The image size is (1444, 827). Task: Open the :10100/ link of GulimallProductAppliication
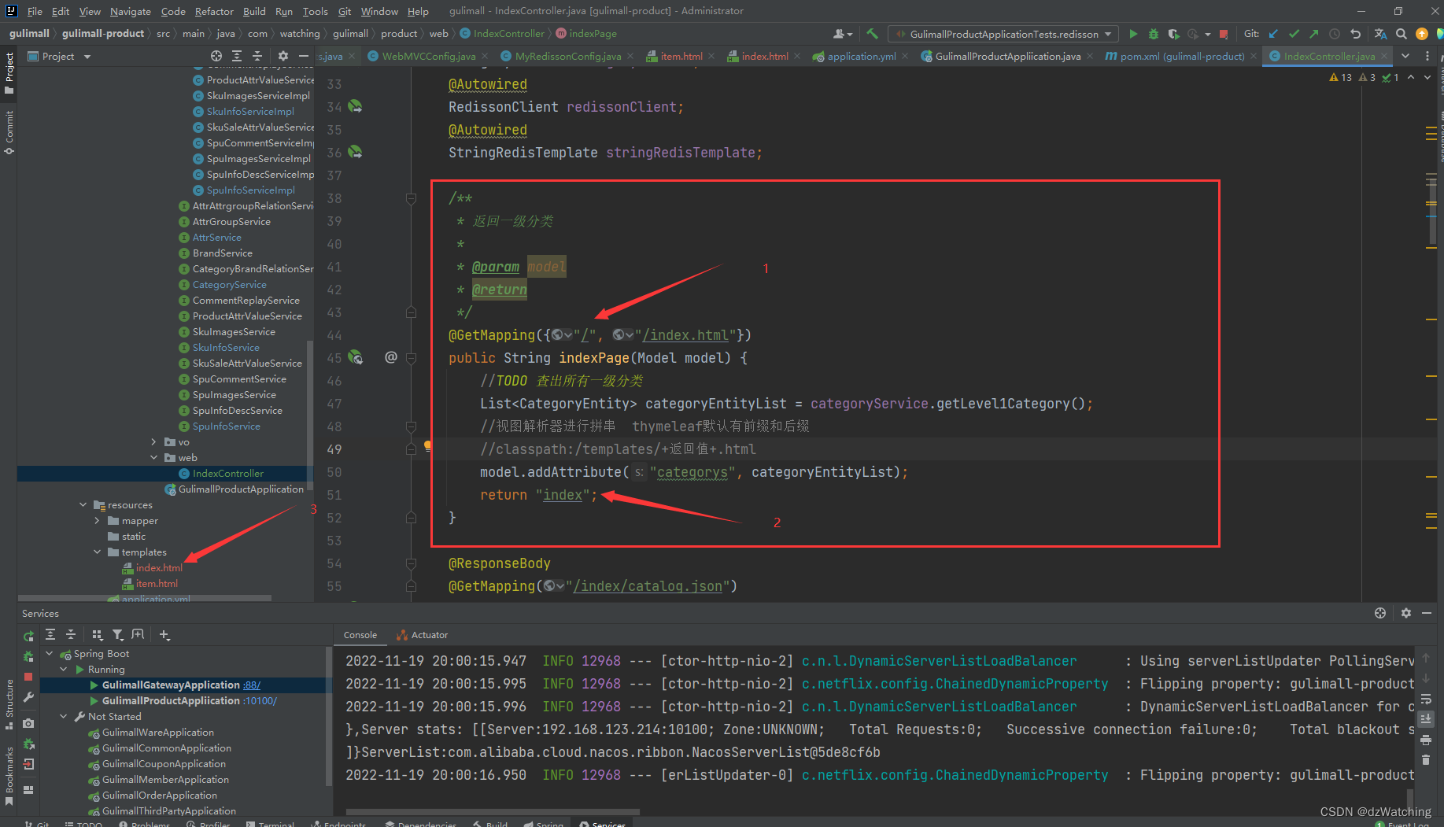click(261, 701)
